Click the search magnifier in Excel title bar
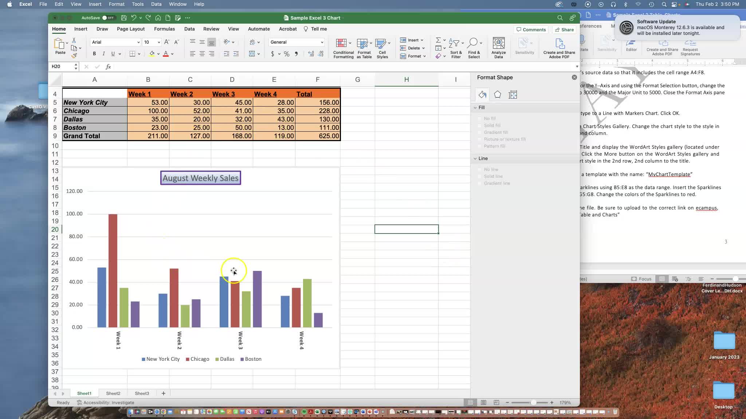 point(560,18)
